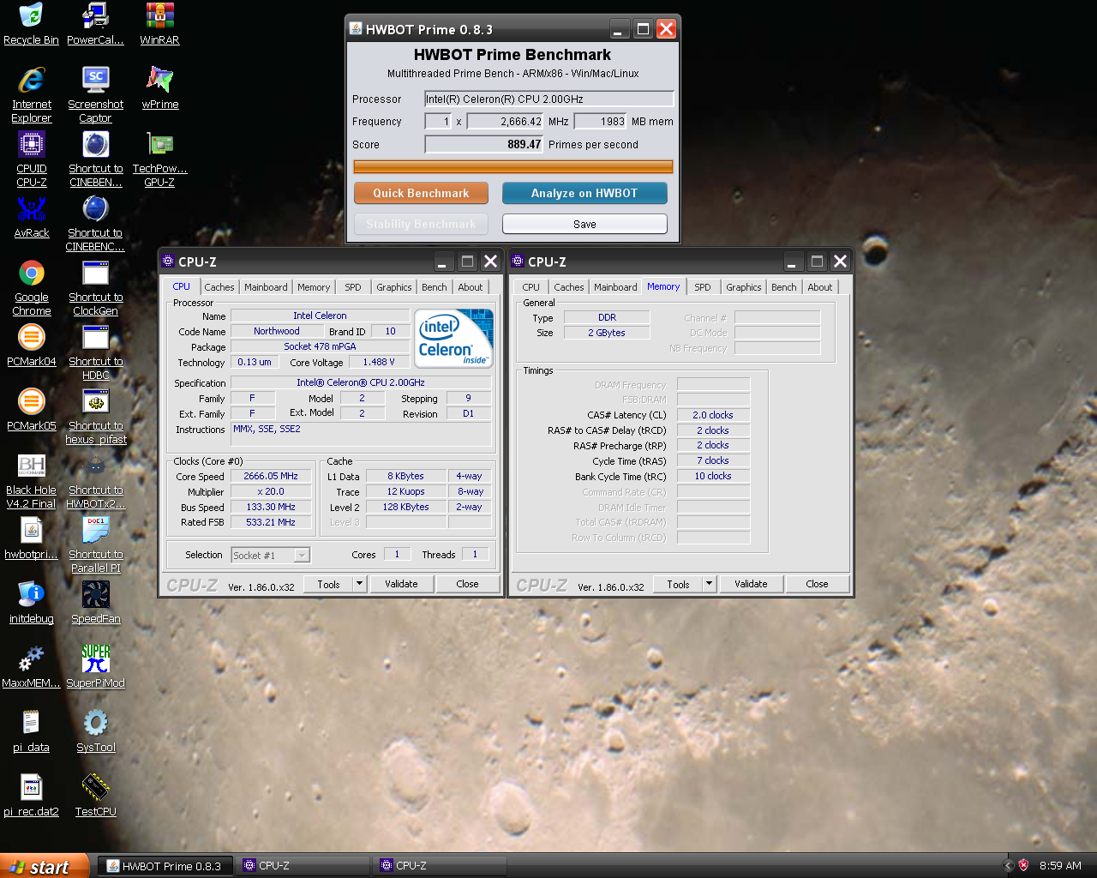Open TestCPU desktop icon
The width and height of the screenshot is (1097, 878).
[x=95, y=796]
